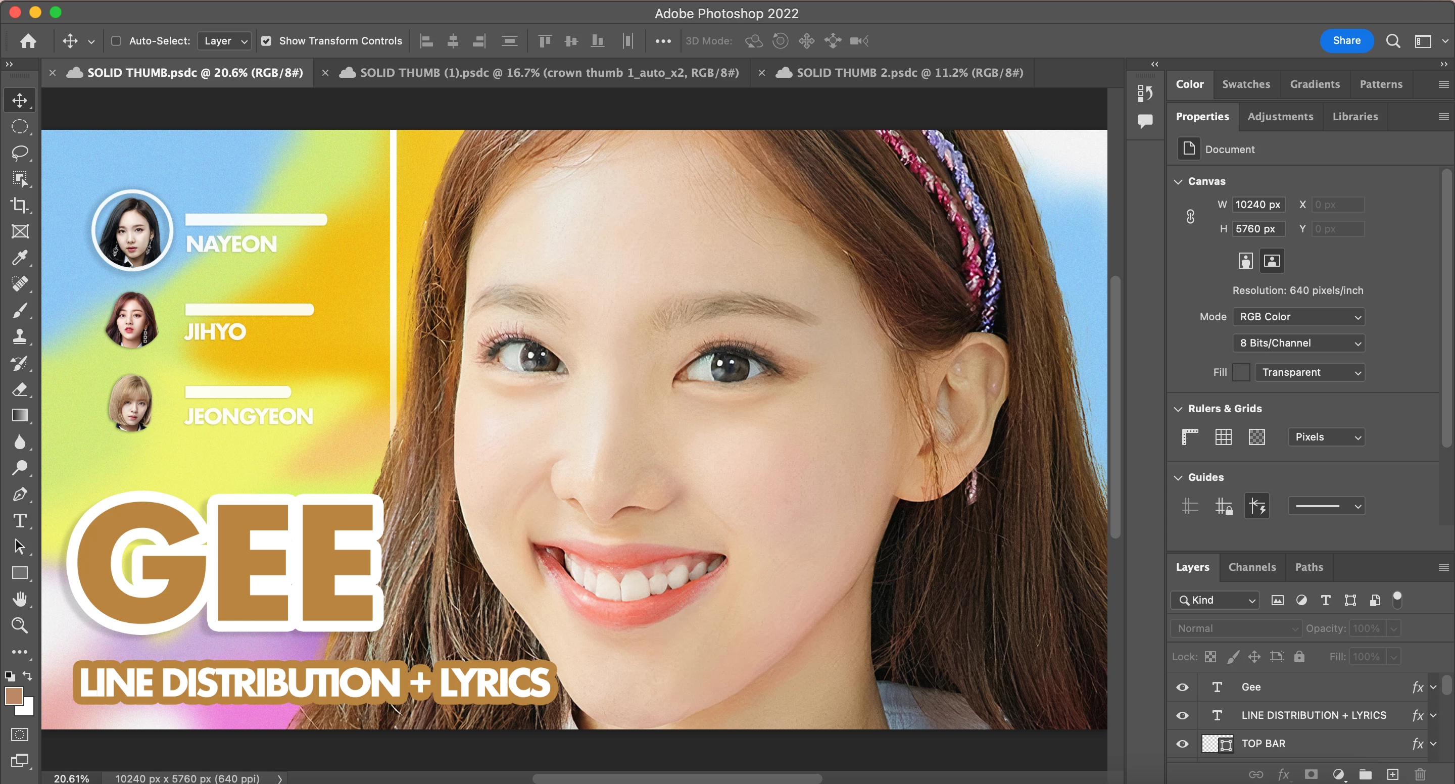
Task: Enable the Auto-Select checkbox
Action: coord(116,41)
